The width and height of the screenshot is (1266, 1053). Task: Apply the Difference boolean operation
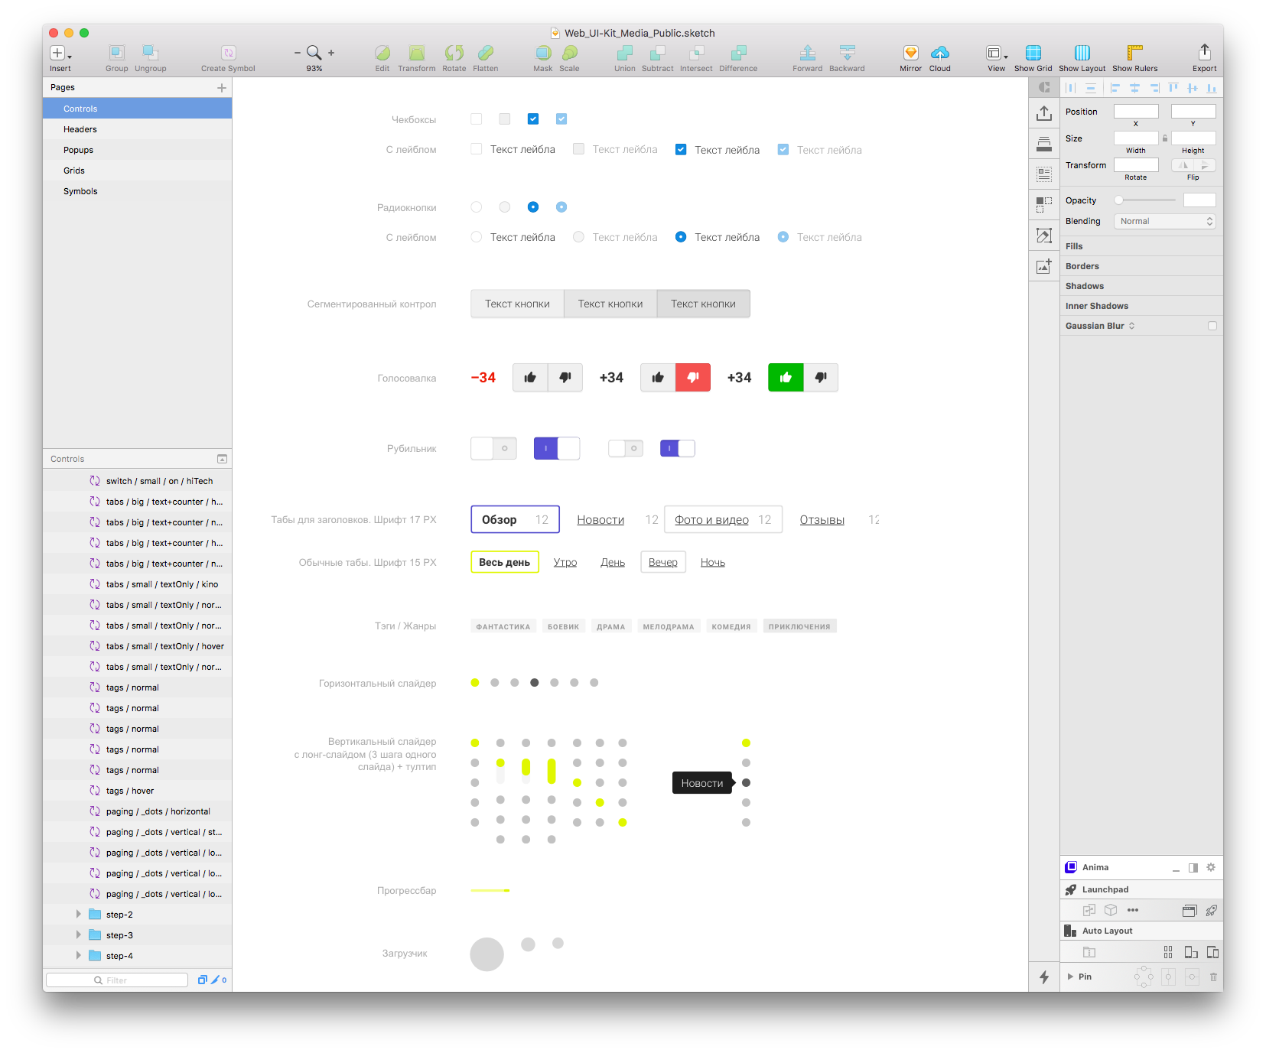click(738, 53)
